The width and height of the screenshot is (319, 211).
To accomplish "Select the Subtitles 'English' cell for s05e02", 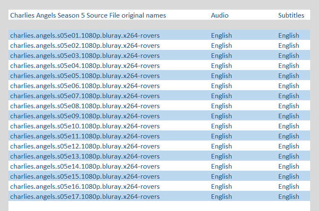I will click(289, 46).
